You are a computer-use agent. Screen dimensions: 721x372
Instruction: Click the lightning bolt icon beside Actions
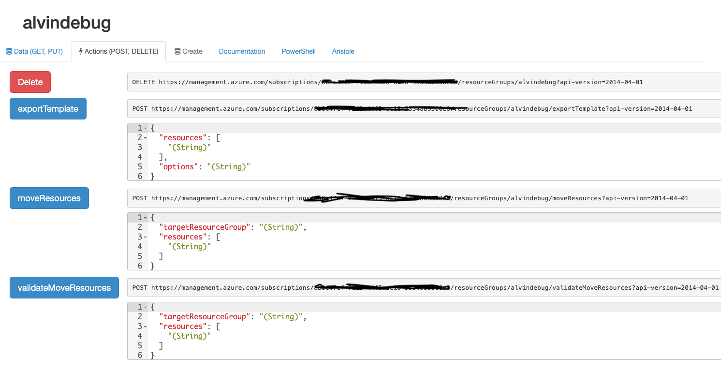click(80, 51)
